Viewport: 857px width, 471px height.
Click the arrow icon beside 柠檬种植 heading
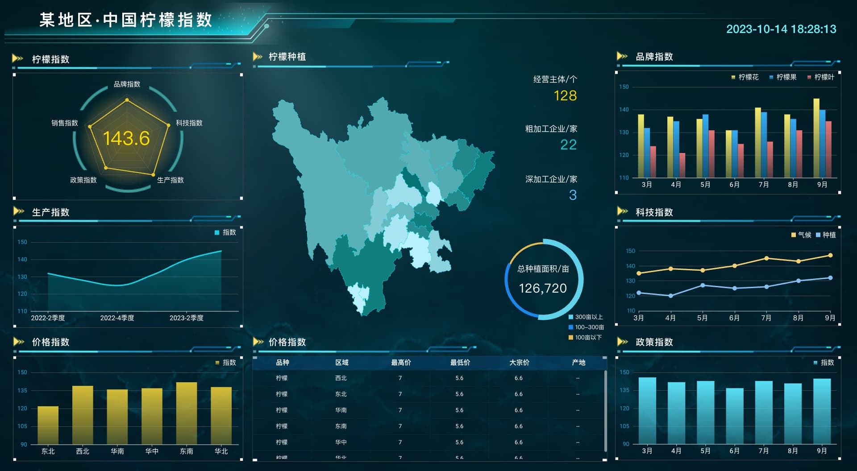click(258, 57)
